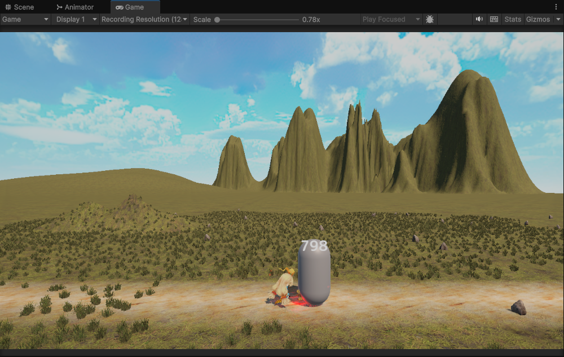This screenshot has width=564, height=357.
Task: Open the Recording Resolution aspect dropdown
Action: coord(144,19)
